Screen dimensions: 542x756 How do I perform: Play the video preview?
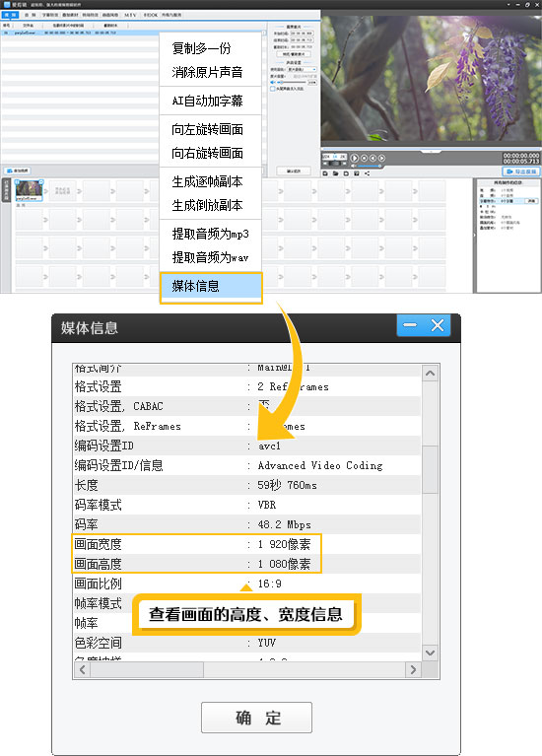click(x=355, y=158)
